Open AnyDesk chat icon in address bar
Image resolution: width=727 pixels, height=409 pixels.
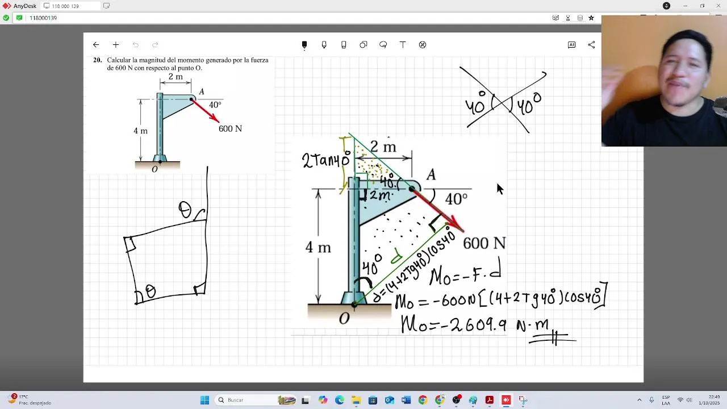coord(555,18)
